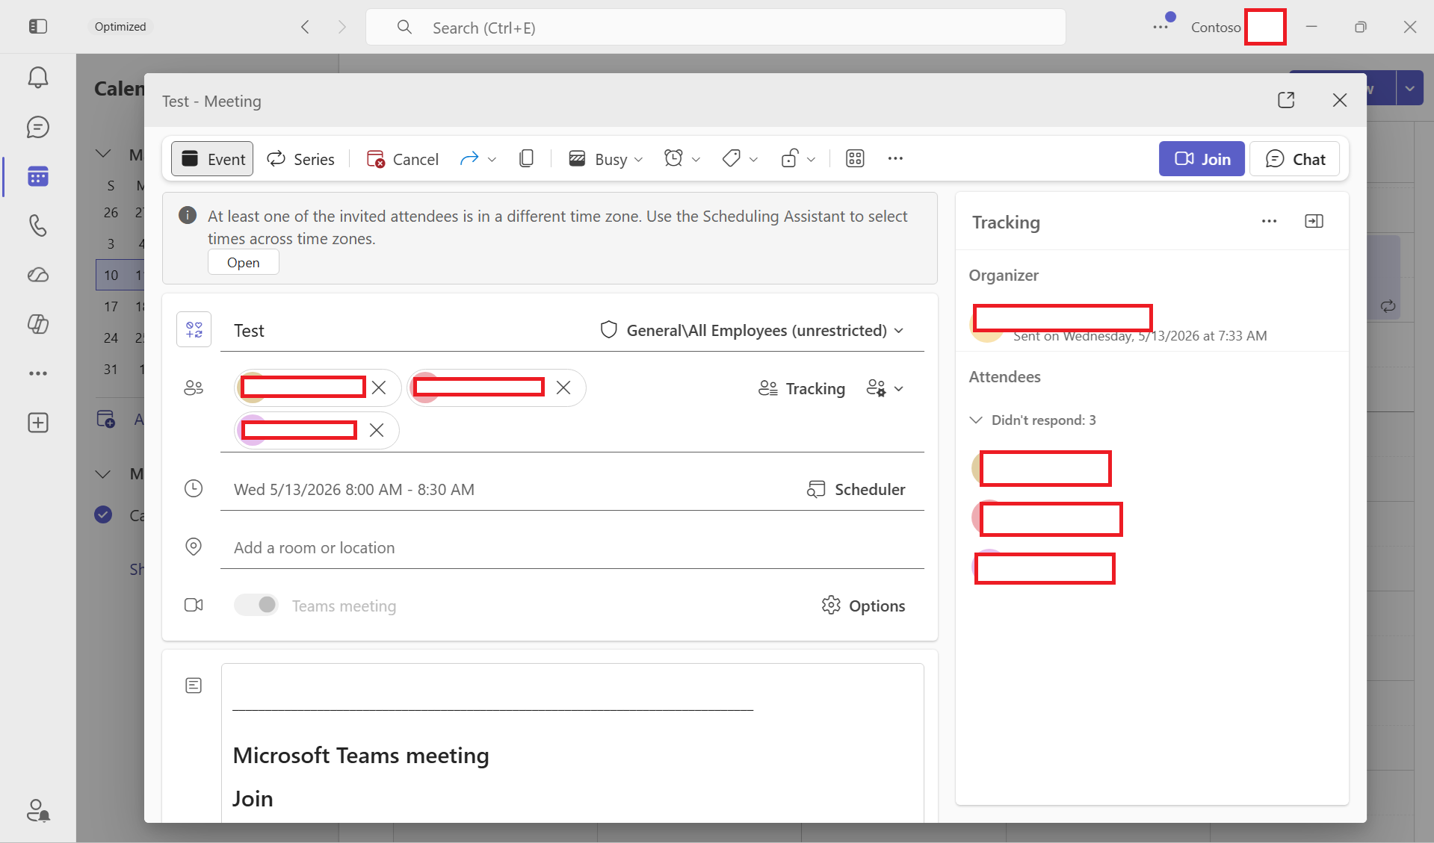The height and width of the screenshot is (843, 1434).
Task: Select day 24 in the mini calendar
Action: pyautogui.click(x=111, y=337)
